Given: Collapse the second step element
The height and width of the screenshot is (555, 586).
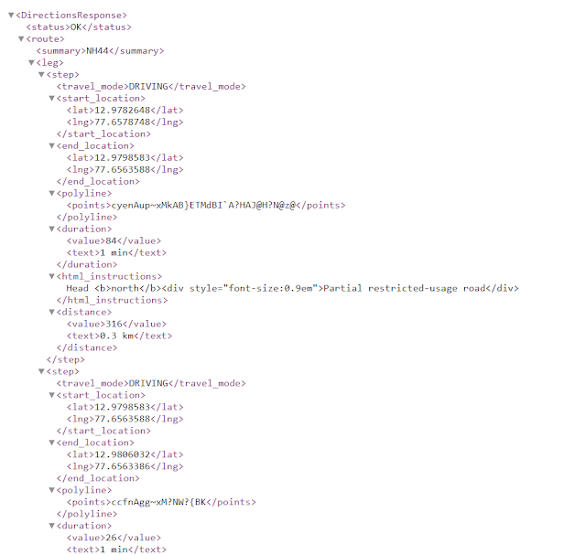Looking at the screenshot, I should pos(41,371).
